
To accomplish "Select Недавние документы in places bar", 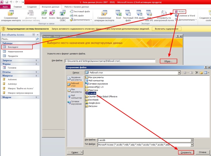I will (75, 79).
